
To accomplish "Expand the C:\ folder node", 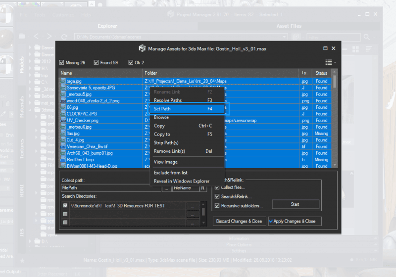I will 30,82.
